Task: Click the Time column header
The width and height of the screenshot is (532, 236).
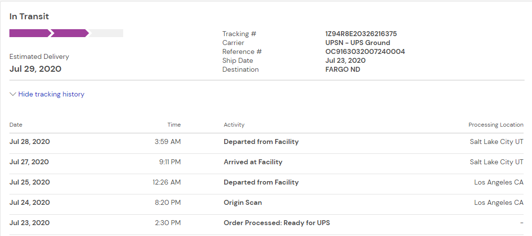Action: (x=174, y=125)
